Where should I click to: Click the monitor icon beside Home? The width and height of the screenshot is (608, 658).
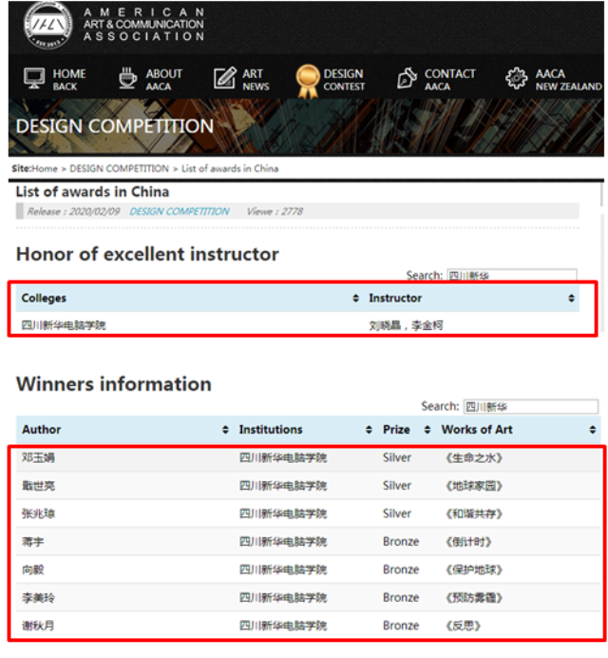pos(34,79)
